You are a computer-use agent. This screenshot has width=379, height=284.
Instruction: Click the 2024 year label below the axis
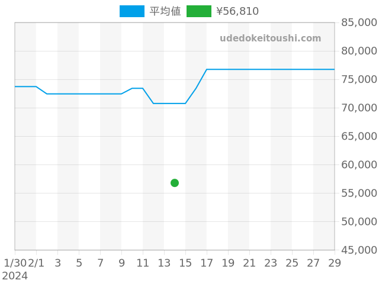[x=15, y=276]
